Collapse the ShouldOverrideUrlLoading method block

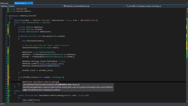9,95
